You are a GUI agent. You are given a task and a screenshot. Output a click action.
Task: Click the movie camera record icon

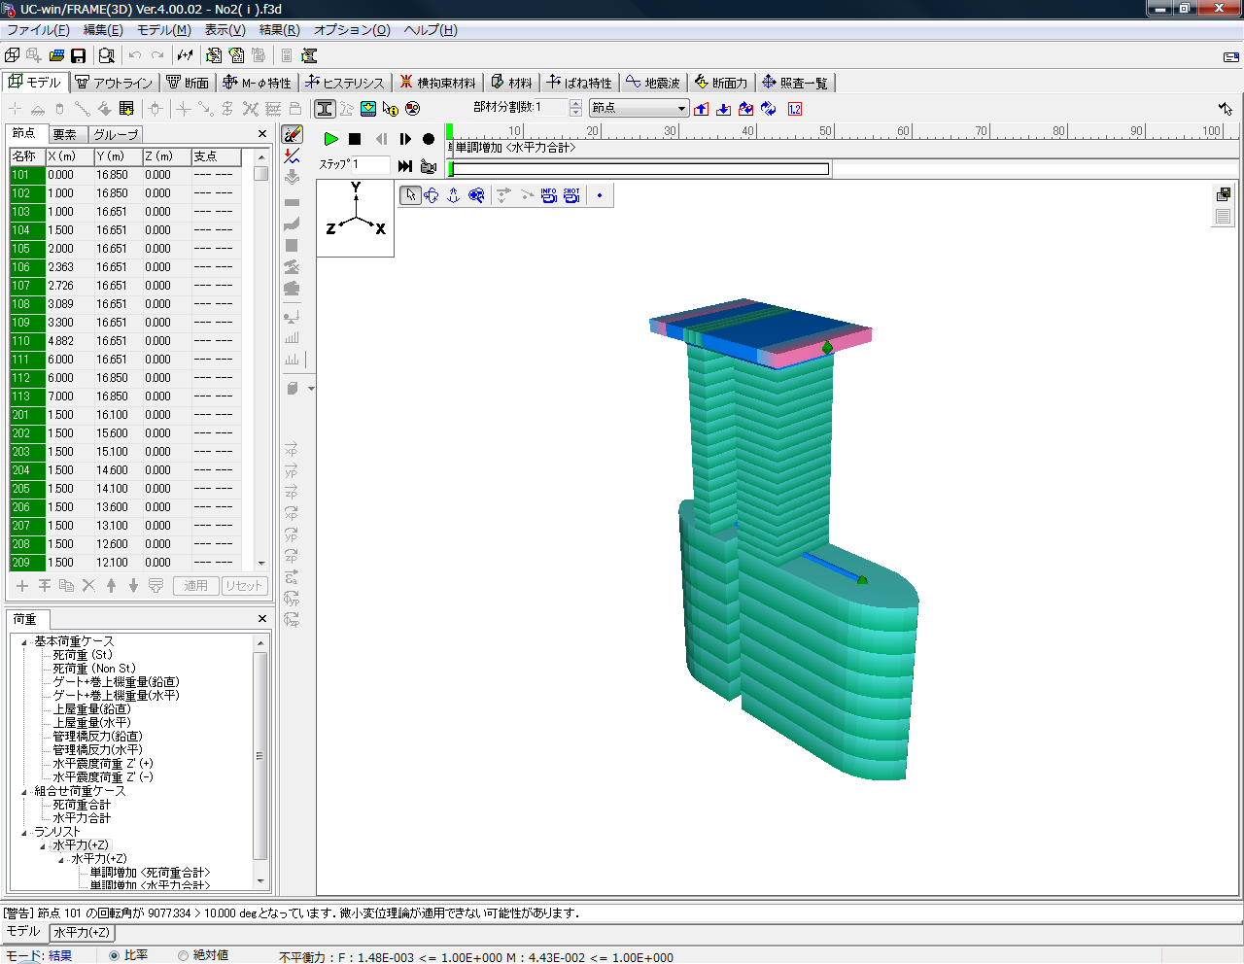[x=428, y=166]
